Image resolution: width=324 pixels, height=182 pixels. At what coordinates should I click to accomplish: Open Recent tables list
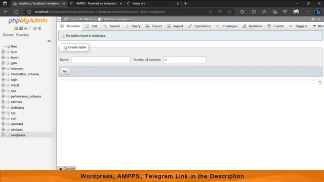pos(8,35)
